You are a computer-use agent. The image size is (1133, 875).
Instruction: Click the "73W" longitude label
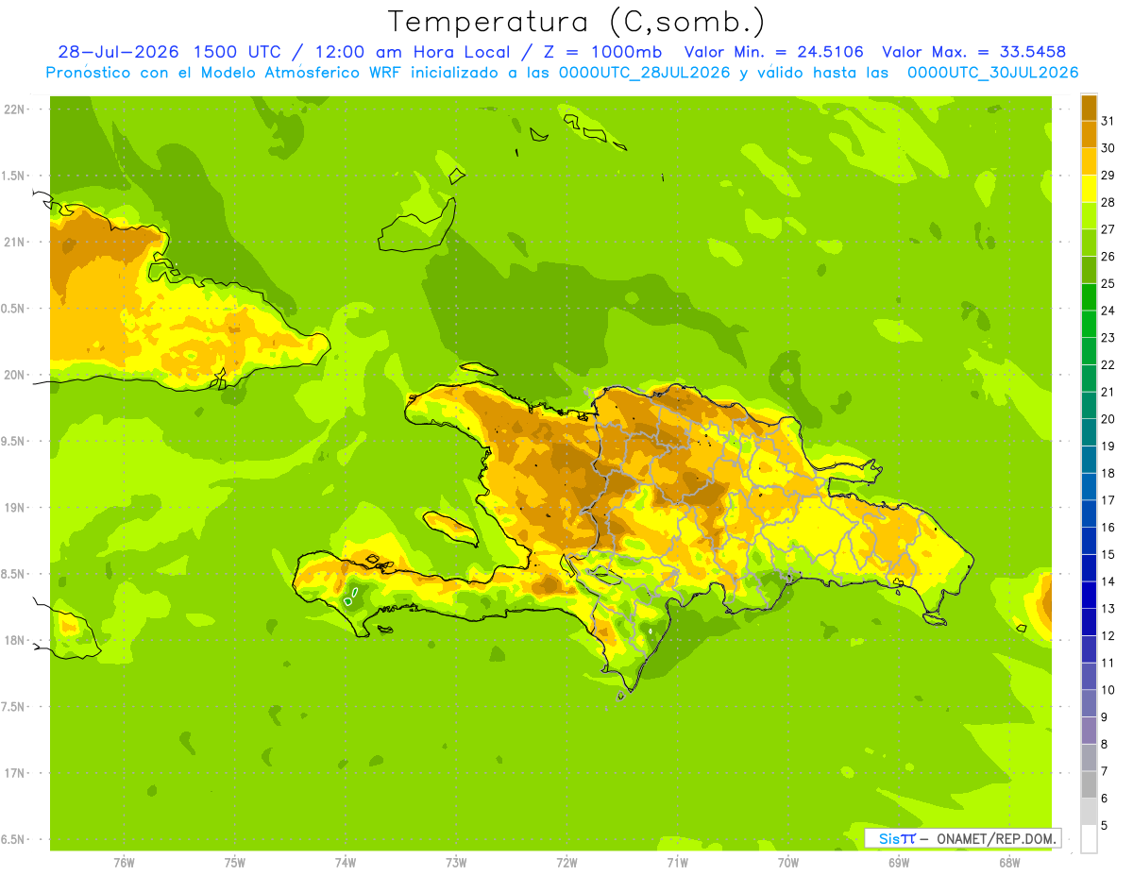pos(456,863)
